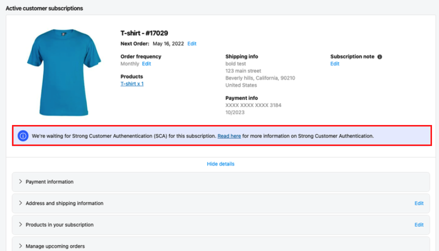Open the Read here SCA link
The image size is (439, 251).
229,136
